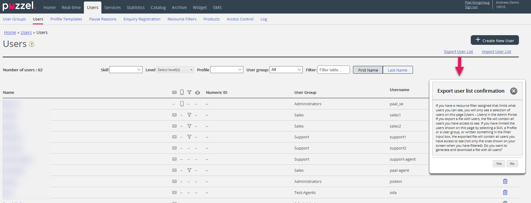
Task: Click the mobile phone column header icon
Action: point(182,92)
